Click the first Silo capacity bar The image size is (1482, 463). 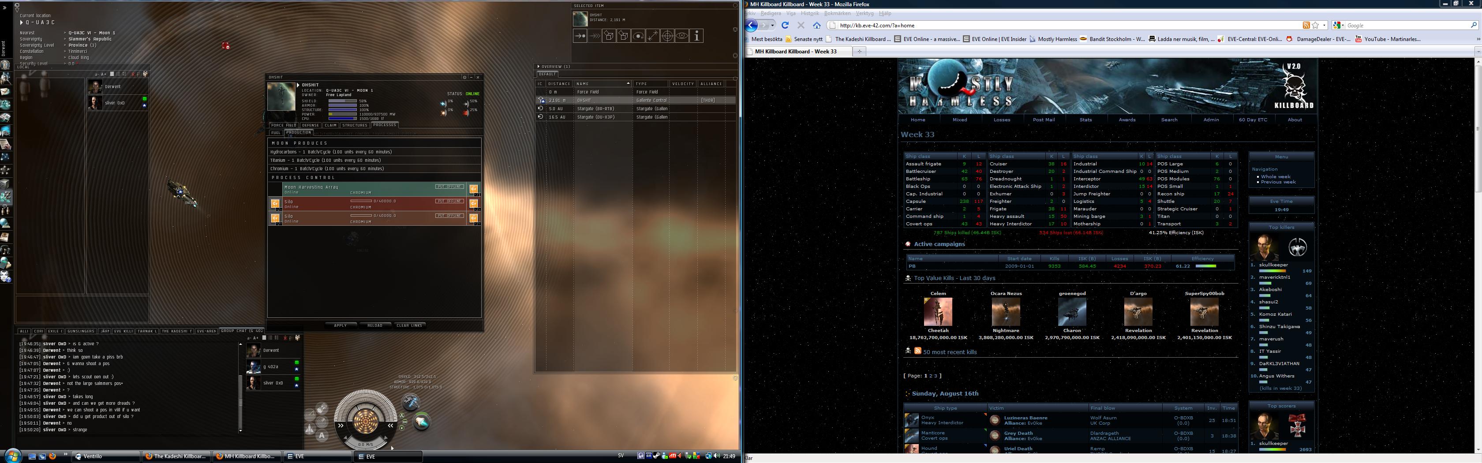click(361, 201)
